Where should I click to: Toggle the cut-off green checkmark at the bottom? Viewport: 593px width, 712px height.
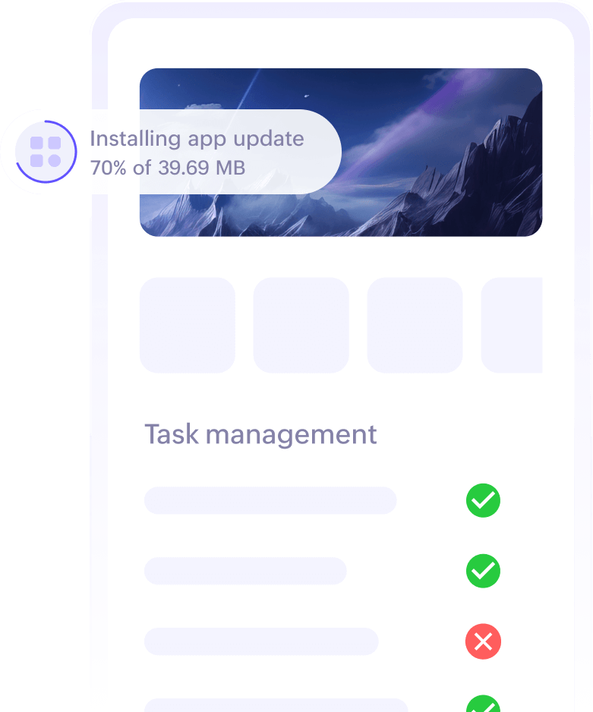(483, 704)
